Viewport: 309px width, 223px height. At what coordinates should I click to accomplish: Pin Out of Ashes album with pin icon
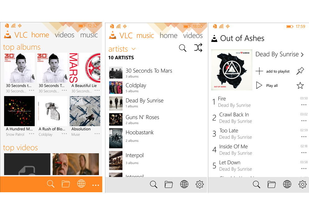tap(300, 71)
